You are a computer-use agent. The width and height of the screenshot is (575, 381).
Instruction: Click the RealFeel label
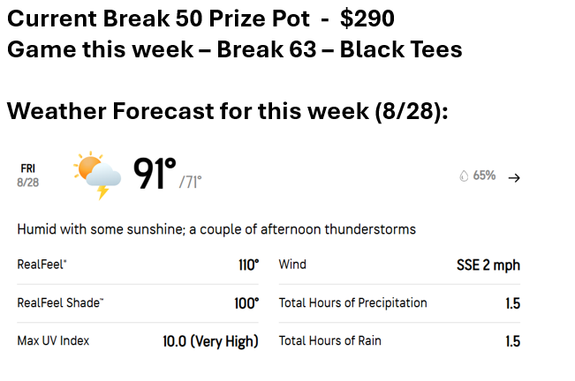pos(42,265)
